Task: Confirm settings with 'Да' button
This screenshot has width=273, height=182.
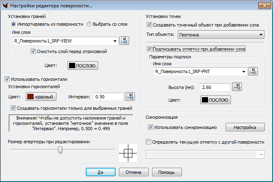Action: 100,172
